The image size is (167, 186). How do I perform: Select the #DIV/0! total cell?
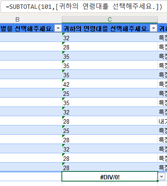110,176
